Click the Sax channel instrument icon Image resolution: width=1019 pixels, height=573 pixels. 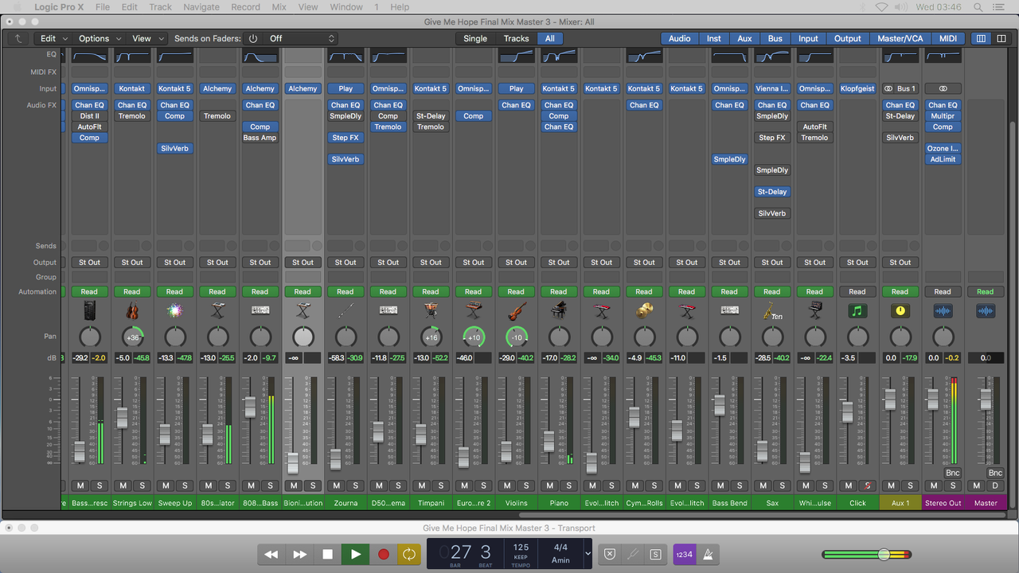coord(772,311)
